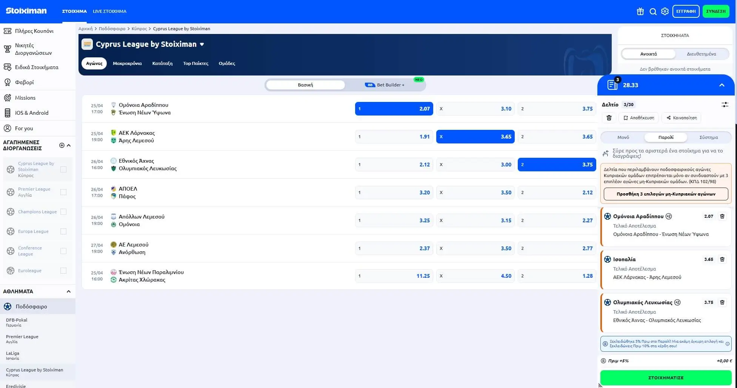Place bet with ΣΤΟΙΧΗΜΑΤΙΣΕ button
Viewport: 737px width, 388px height.
[x=666, y=377]
